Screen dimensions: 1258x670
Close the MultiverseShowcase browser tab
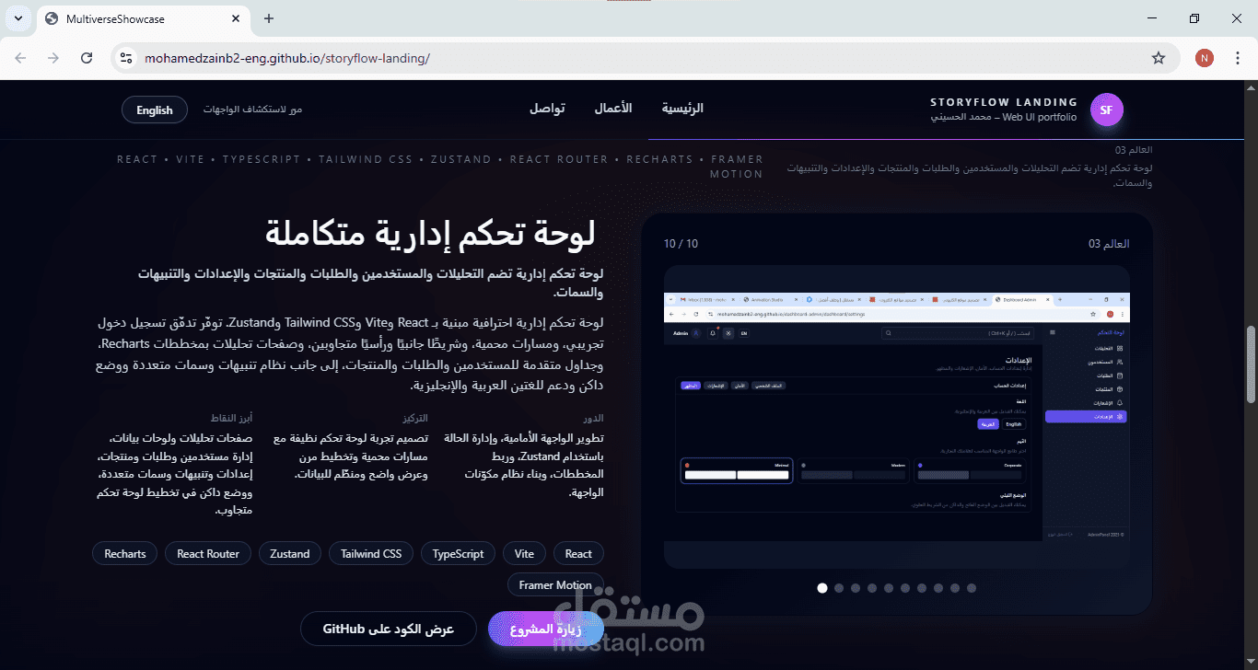[x=237, y=18]
